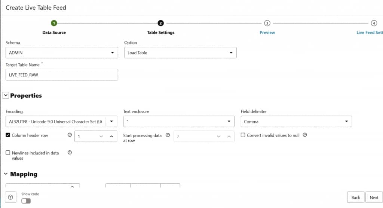Click the Preview step 3 circle

pos(267,23)
